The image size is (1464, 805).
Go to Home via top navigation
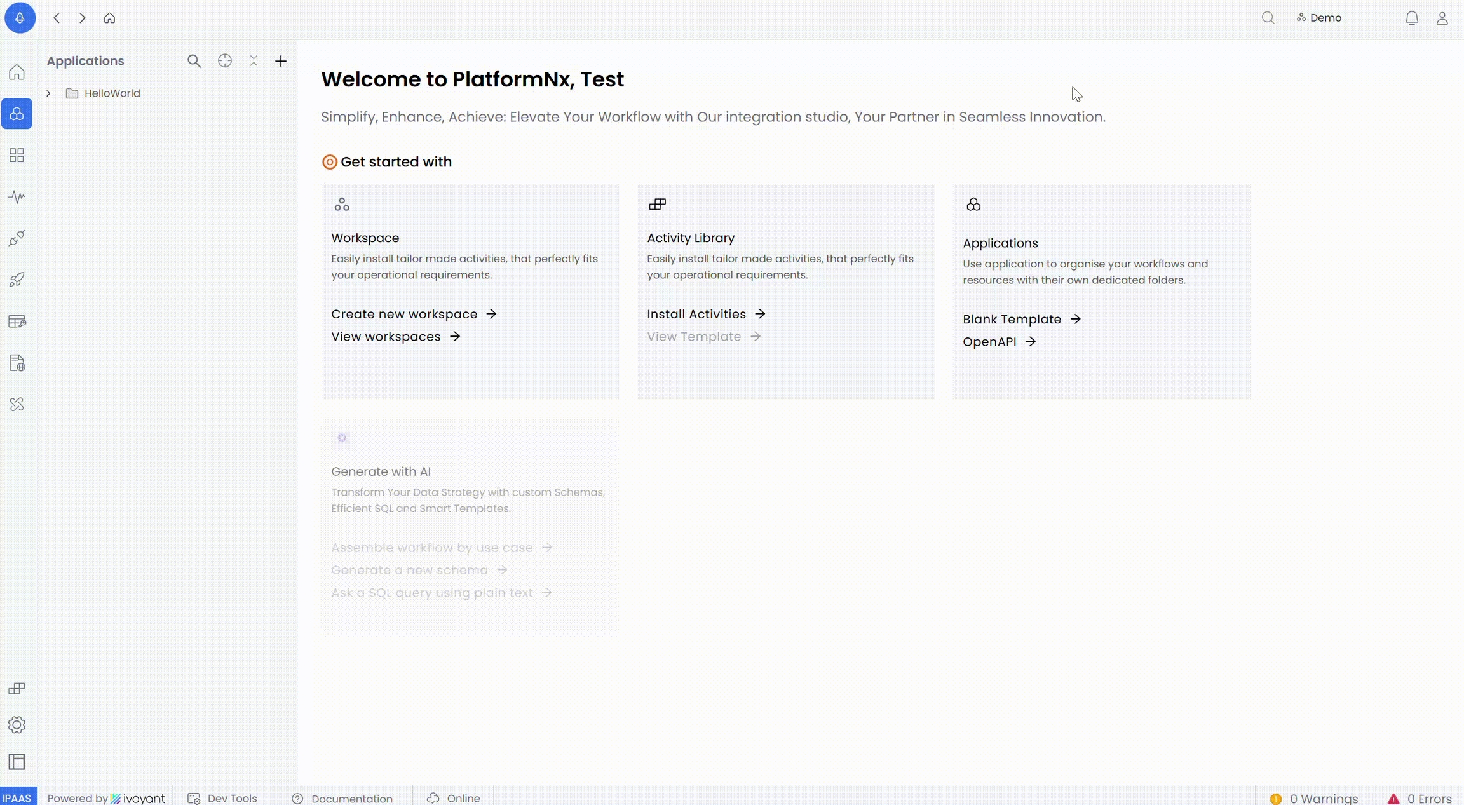[x=109, y=18]
